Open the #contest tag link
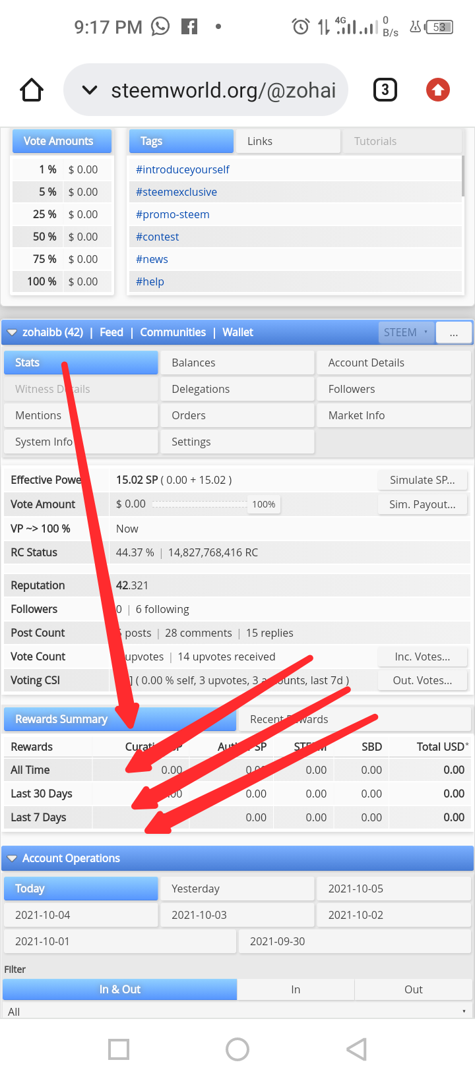This screenshot has height=1081, width=475. [x=158, y=237]
